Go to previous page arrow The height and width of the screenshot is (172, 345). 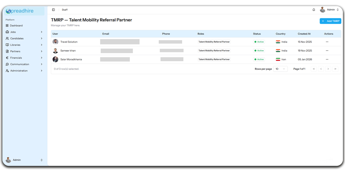[321, 69]
